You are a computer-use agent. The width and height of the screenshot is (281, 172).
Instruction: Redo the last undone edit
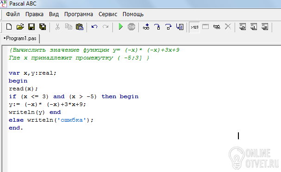point(106,27)
